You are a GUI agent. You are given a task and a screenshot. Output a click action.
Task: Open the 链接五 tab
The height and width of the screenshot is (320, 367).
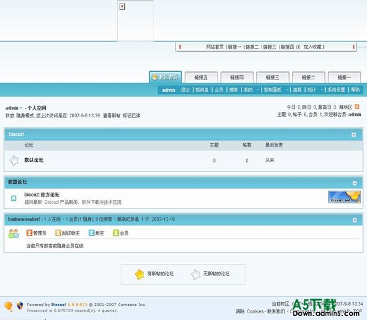201,77
